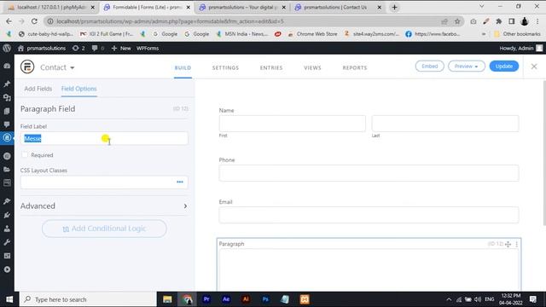The image size is (546, 307).
Task: Switch to the Settings tab
Action: click(225, 67)
